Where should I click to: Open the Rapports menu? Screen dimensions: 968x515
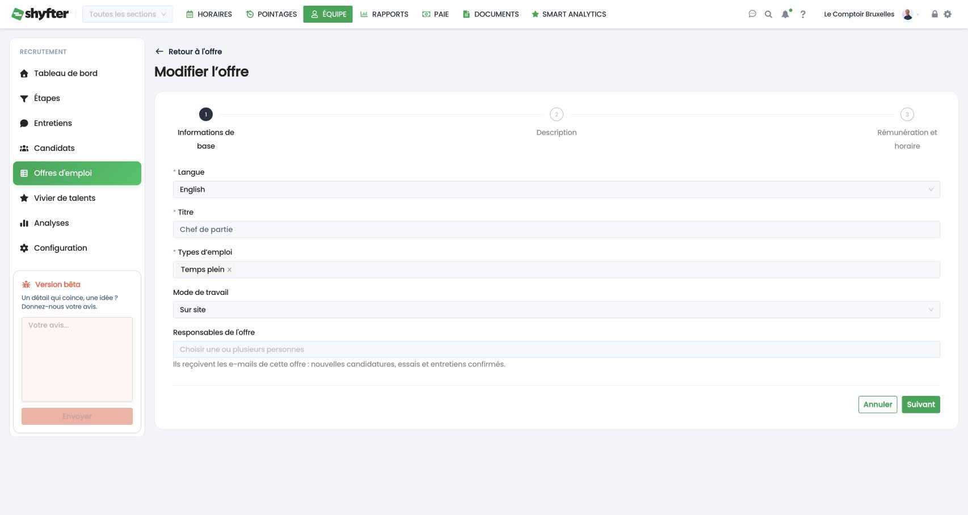(x=384, y=14)
